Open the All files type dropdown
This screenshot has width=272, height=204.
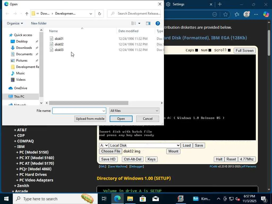(x=134, y=111)
